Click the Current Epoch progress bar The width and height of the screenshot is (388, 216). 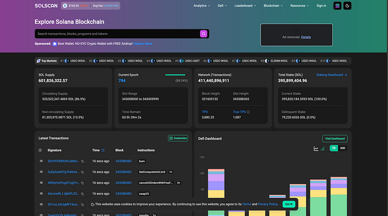[x=175, y=75]
